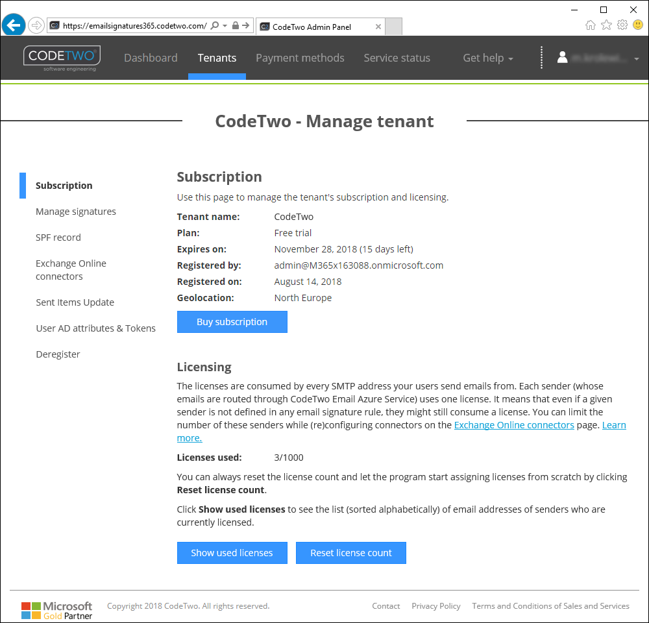Click the Geolocation value North Europe
Screen dimensions: 649x623
[303, 298]
